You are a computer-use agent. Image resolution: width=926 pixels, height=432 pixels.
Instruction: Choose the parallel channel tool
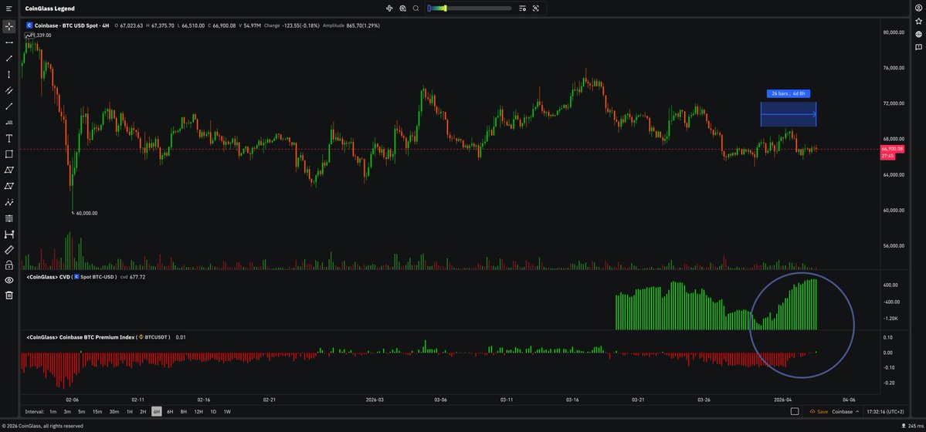pyautogui.click(x=8, y=90)
